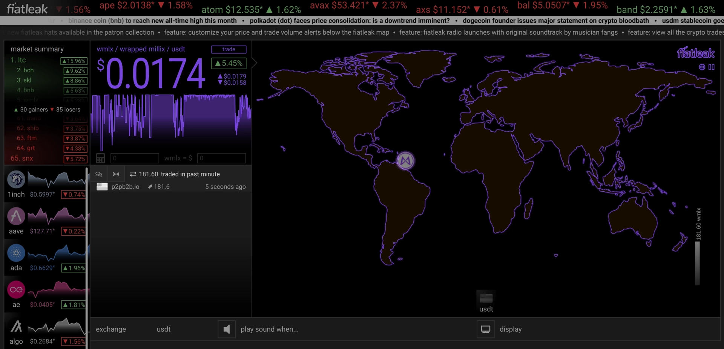Viewport: 724px width, 349px height.
Task: Expand the play sound when... options
Action: 270,329
